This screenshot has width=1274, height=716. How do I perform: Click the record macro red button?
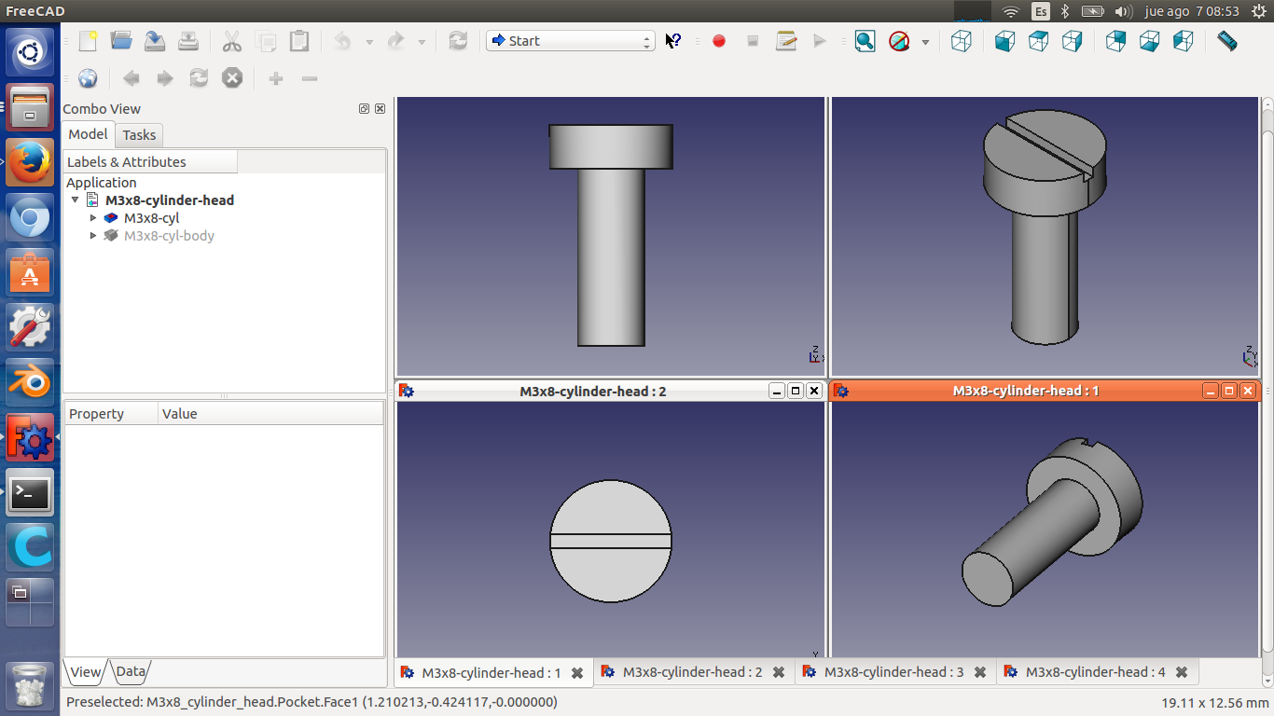718,41
